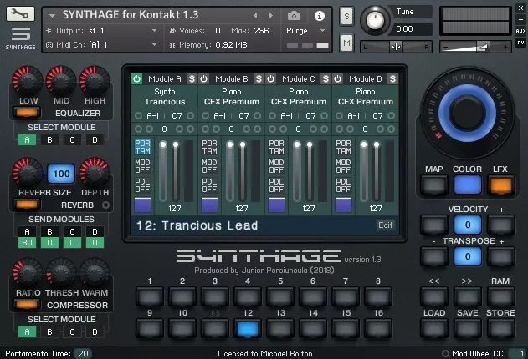Image resolution: width=528 pixels, height=359 pixels.
Task: Increase transpose with plus button
Action: [500, 256]
